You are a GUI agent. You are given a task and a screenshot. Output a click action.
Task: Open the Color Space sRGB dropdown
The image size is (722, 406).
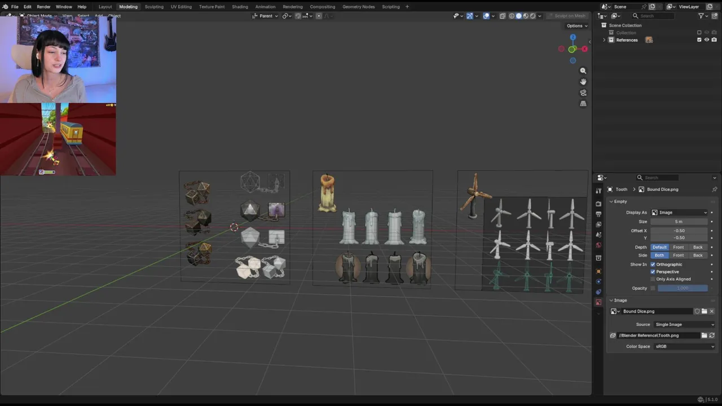click(x=684, y=347)
